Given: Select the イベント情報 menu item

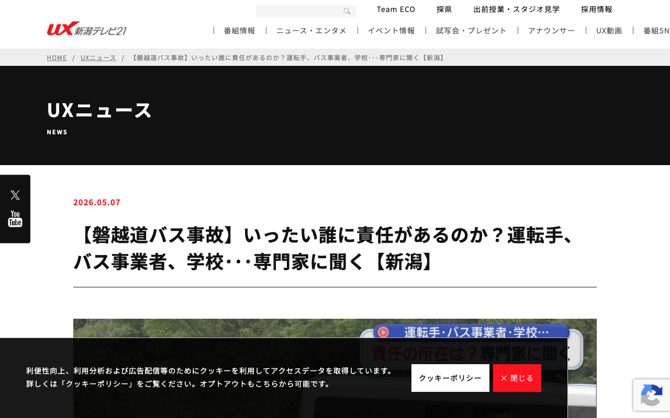Looking at the screenshot, I should coord(391,30).
